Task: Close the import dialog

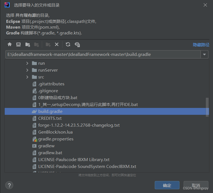Action: 205,5
